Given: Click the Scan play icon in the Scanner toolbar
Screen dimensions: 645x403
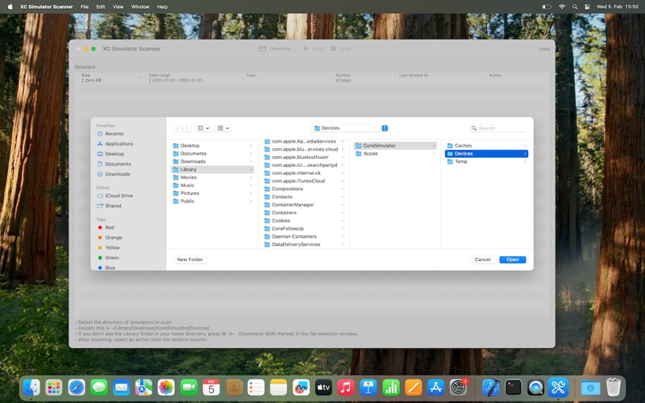Looking at the screenshot, I should pyautogui.click(x=306, y=48).
